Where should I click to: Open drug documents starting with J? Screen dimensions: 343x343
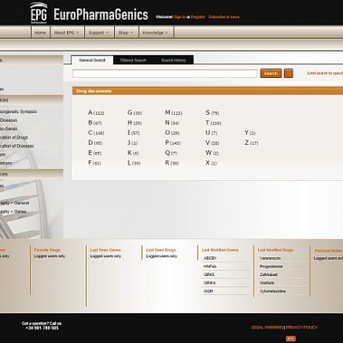pos(132,142)
